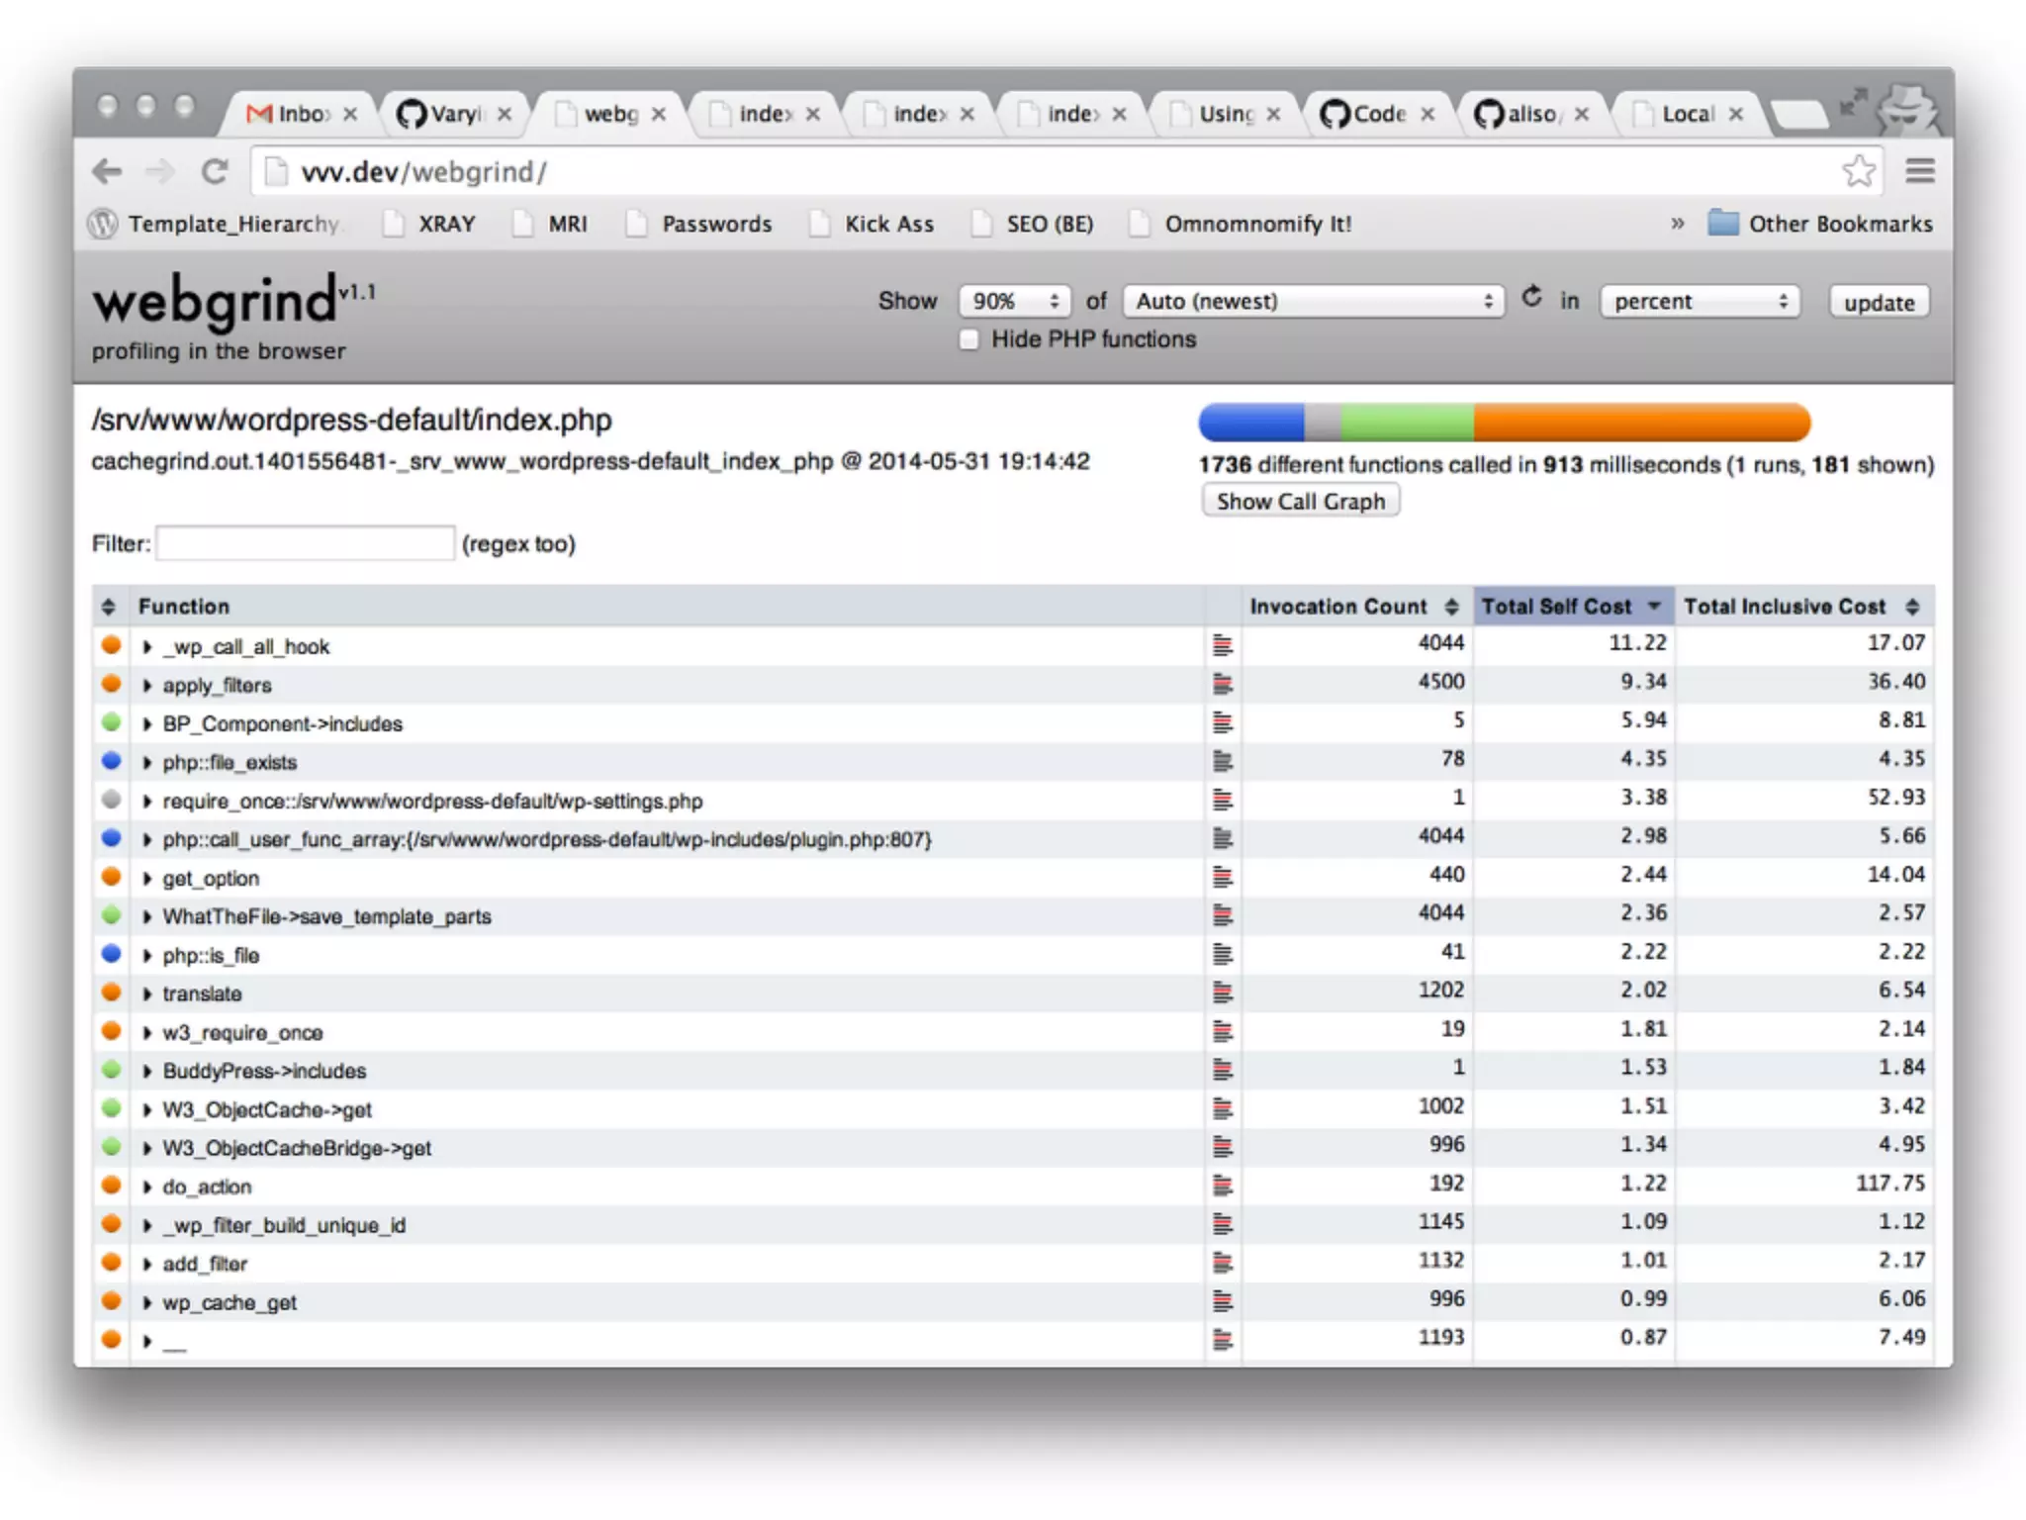Open source icon in add_filter row
Viewport: 2026px width, 1520px height.
pos(1223,1263)
